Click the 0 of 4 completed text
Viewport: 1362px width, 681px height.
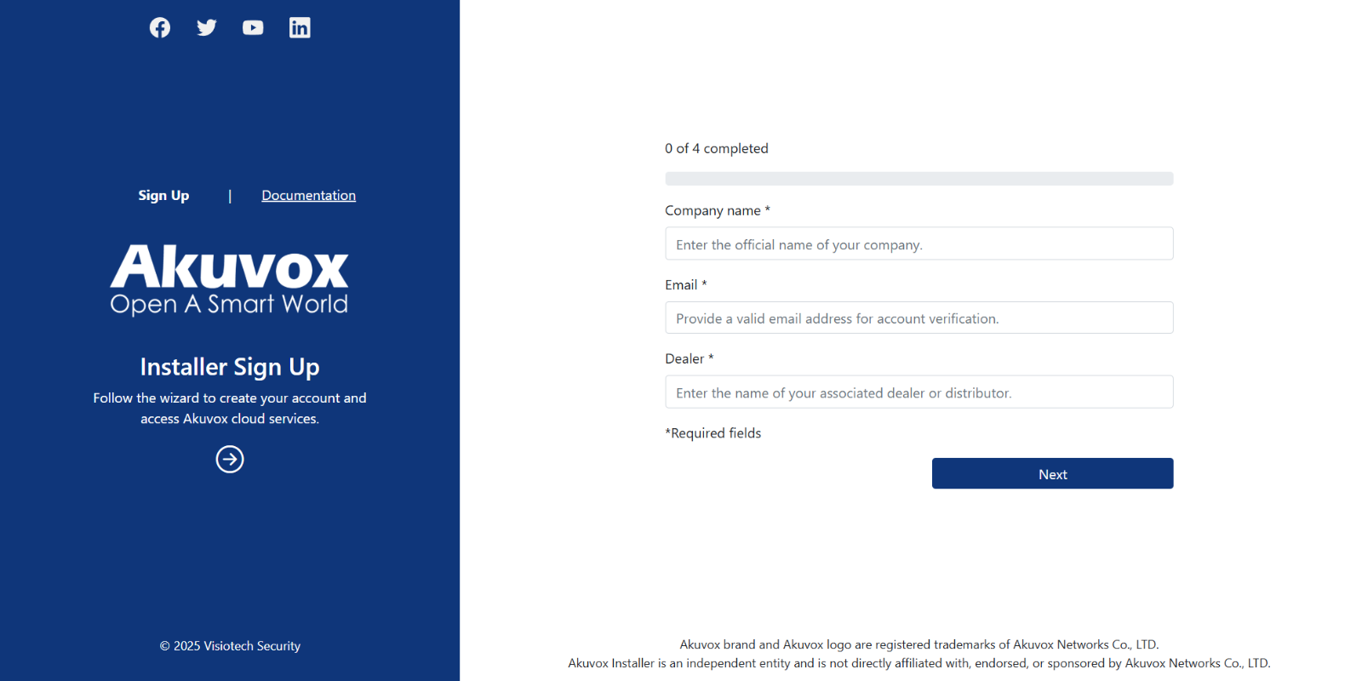click(716, 148)
